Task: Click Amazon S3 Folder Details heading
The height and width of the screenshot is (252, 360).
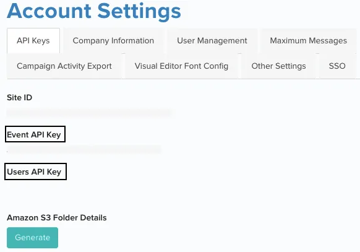Action: coord(57,218)
